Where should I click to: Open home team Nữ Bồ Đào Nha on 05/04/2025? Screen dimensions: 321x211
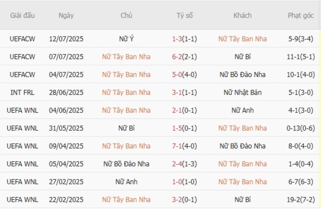pos(126,164)
